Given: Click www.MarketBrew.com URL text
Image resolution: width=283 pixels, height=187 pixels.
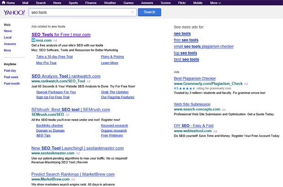Looking at the screenshot, I should [x=50, y=179].
